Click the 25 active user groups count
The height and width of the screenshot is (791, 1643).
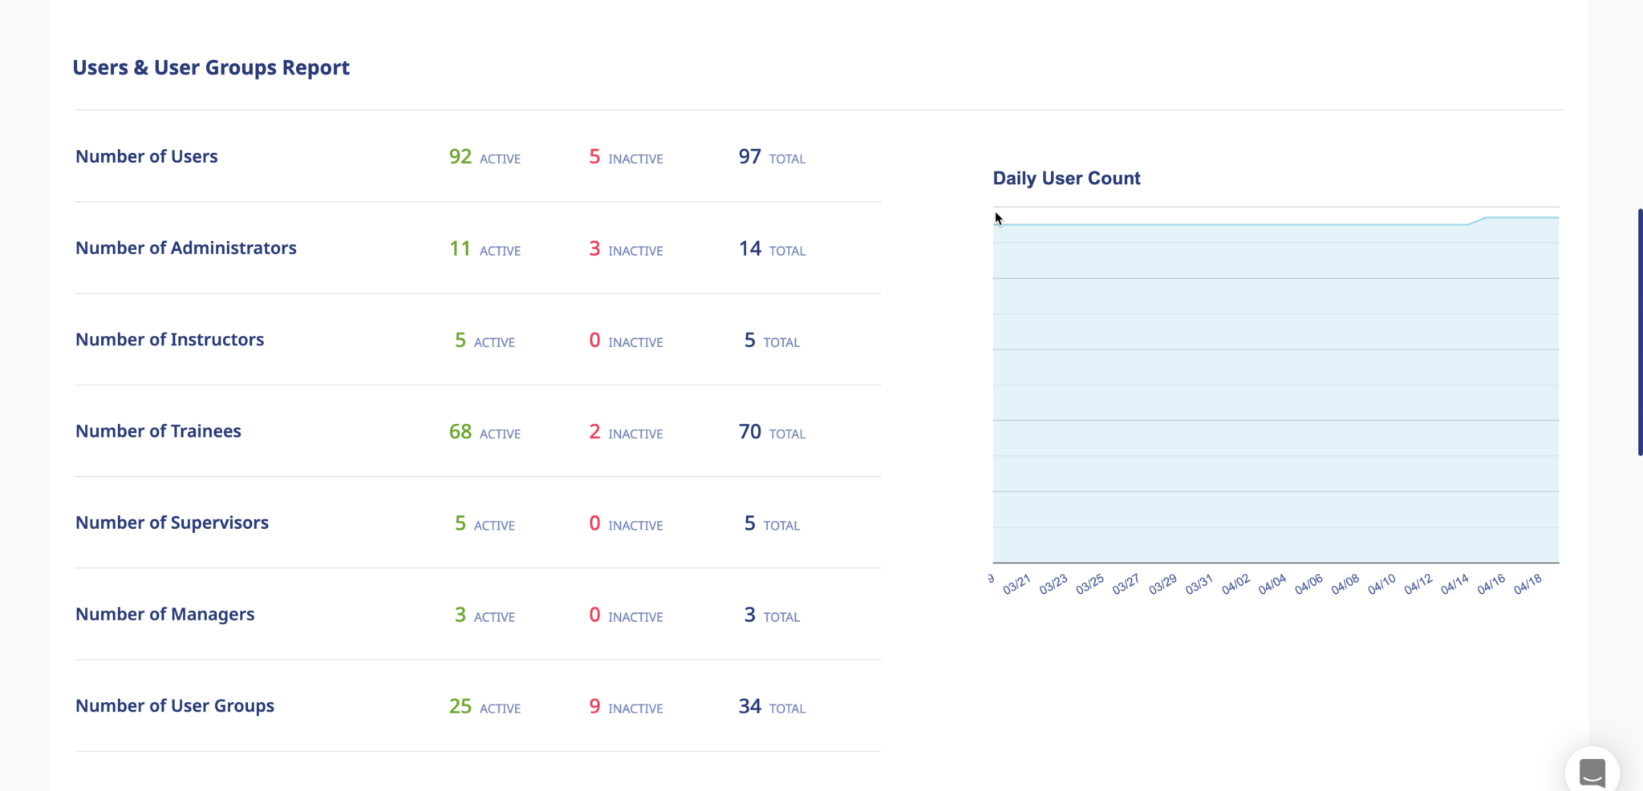tap(460, 707)
